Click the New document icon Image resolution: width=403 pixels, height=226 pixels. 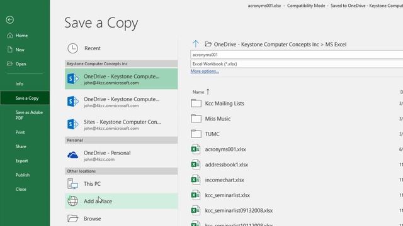(x=10, y=50)
